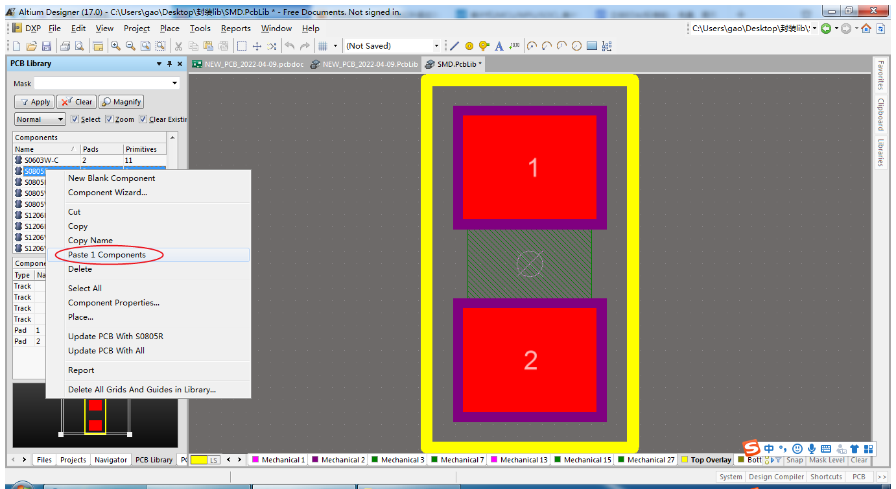This screenshot has height=489, width=896.
Task: Choose the Place String text tool
Action: point(499,46)
